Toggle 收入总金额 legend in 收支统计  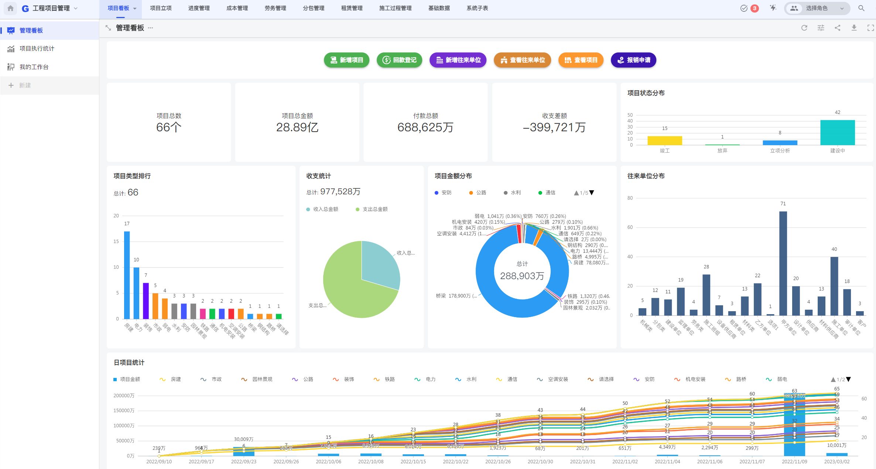[322, 209]
